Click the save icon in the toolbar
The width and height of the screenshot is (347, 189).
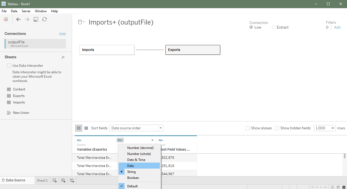(36, 19)
